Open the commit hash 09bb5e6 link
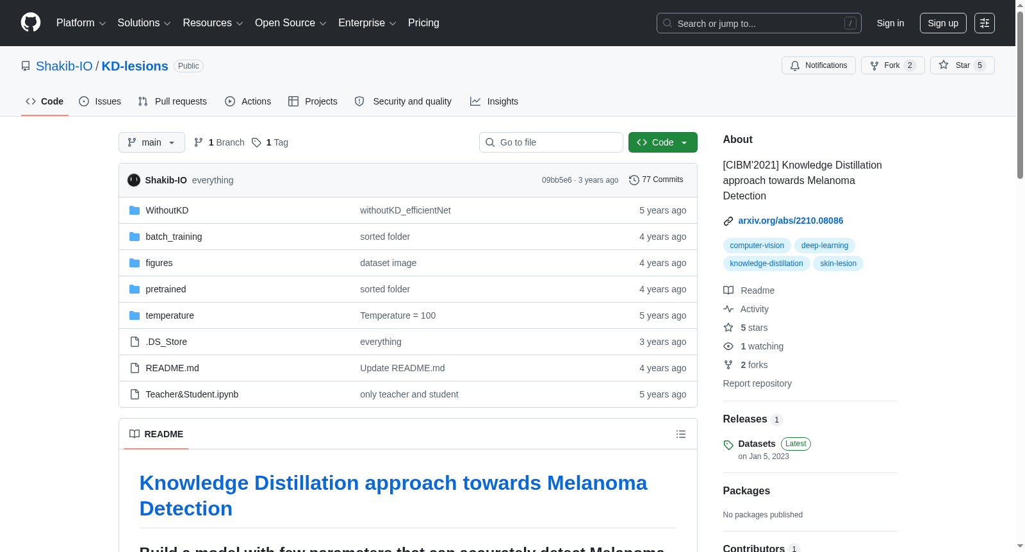 pos(557,180)
